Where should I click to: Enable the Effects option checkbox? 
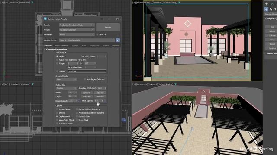(57, 113)
